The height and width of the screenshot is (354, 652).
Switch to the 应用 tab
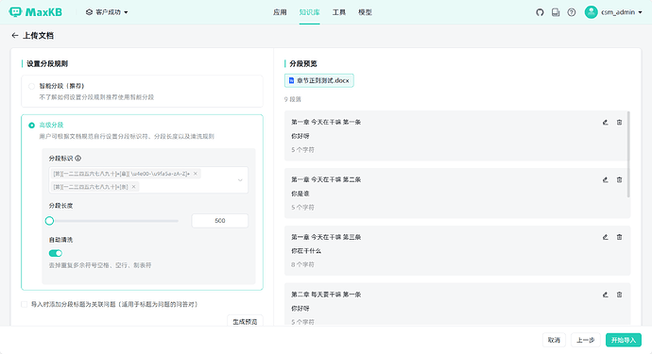(280, 12)
